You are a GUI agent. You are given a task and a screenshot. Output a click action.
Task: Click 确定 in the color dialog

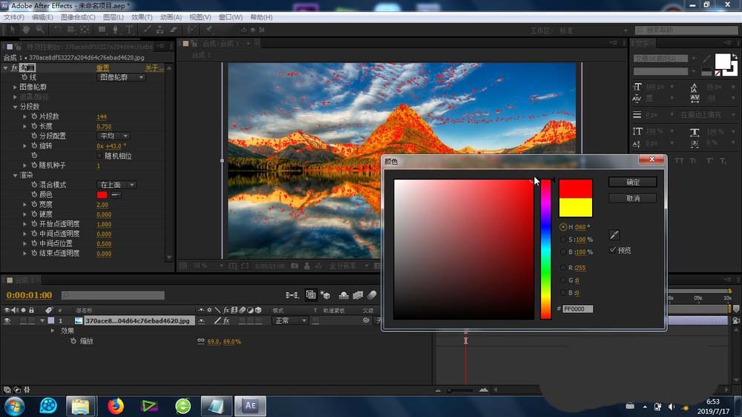pyautogui.click(x=632, y=183)
